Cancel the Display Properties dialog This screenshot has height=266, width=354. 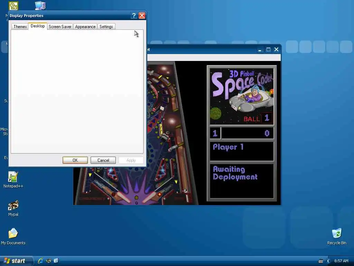click(x=103, y=160)
